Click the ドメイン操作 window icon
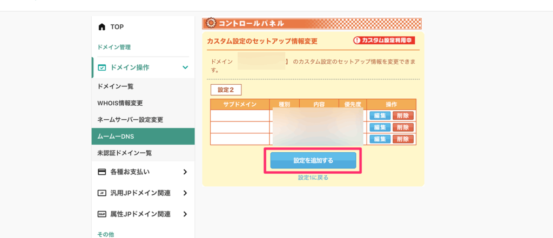The width and height of the screenshot is (553, 238). [x=102, y=67]
